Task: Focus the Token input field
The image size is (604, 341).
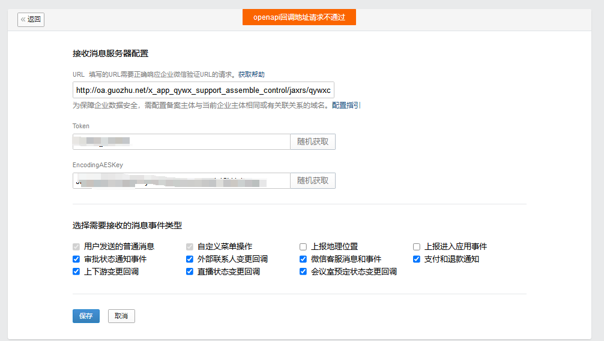Action: pos(181,141)
